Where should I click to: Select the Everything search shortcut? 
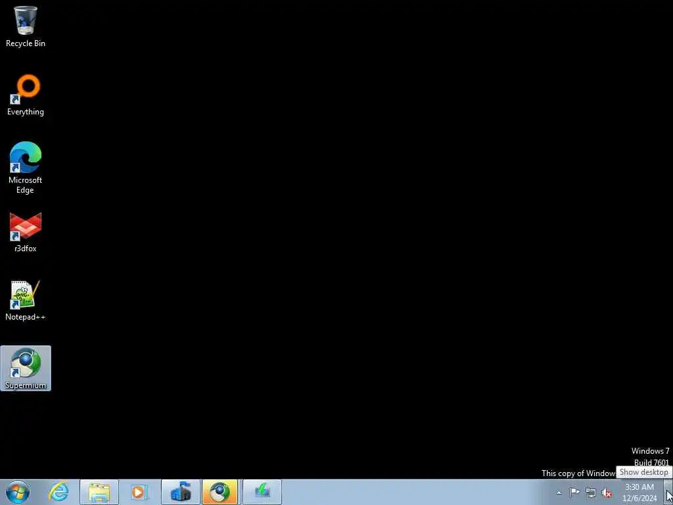(x=26, y=95)
